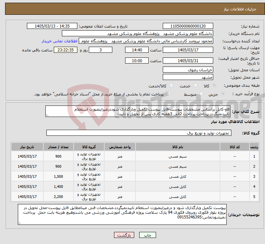Click the گروه کالا goods group field
The image size is (265, 244).
pyautogui.click(x=139, y=133)
